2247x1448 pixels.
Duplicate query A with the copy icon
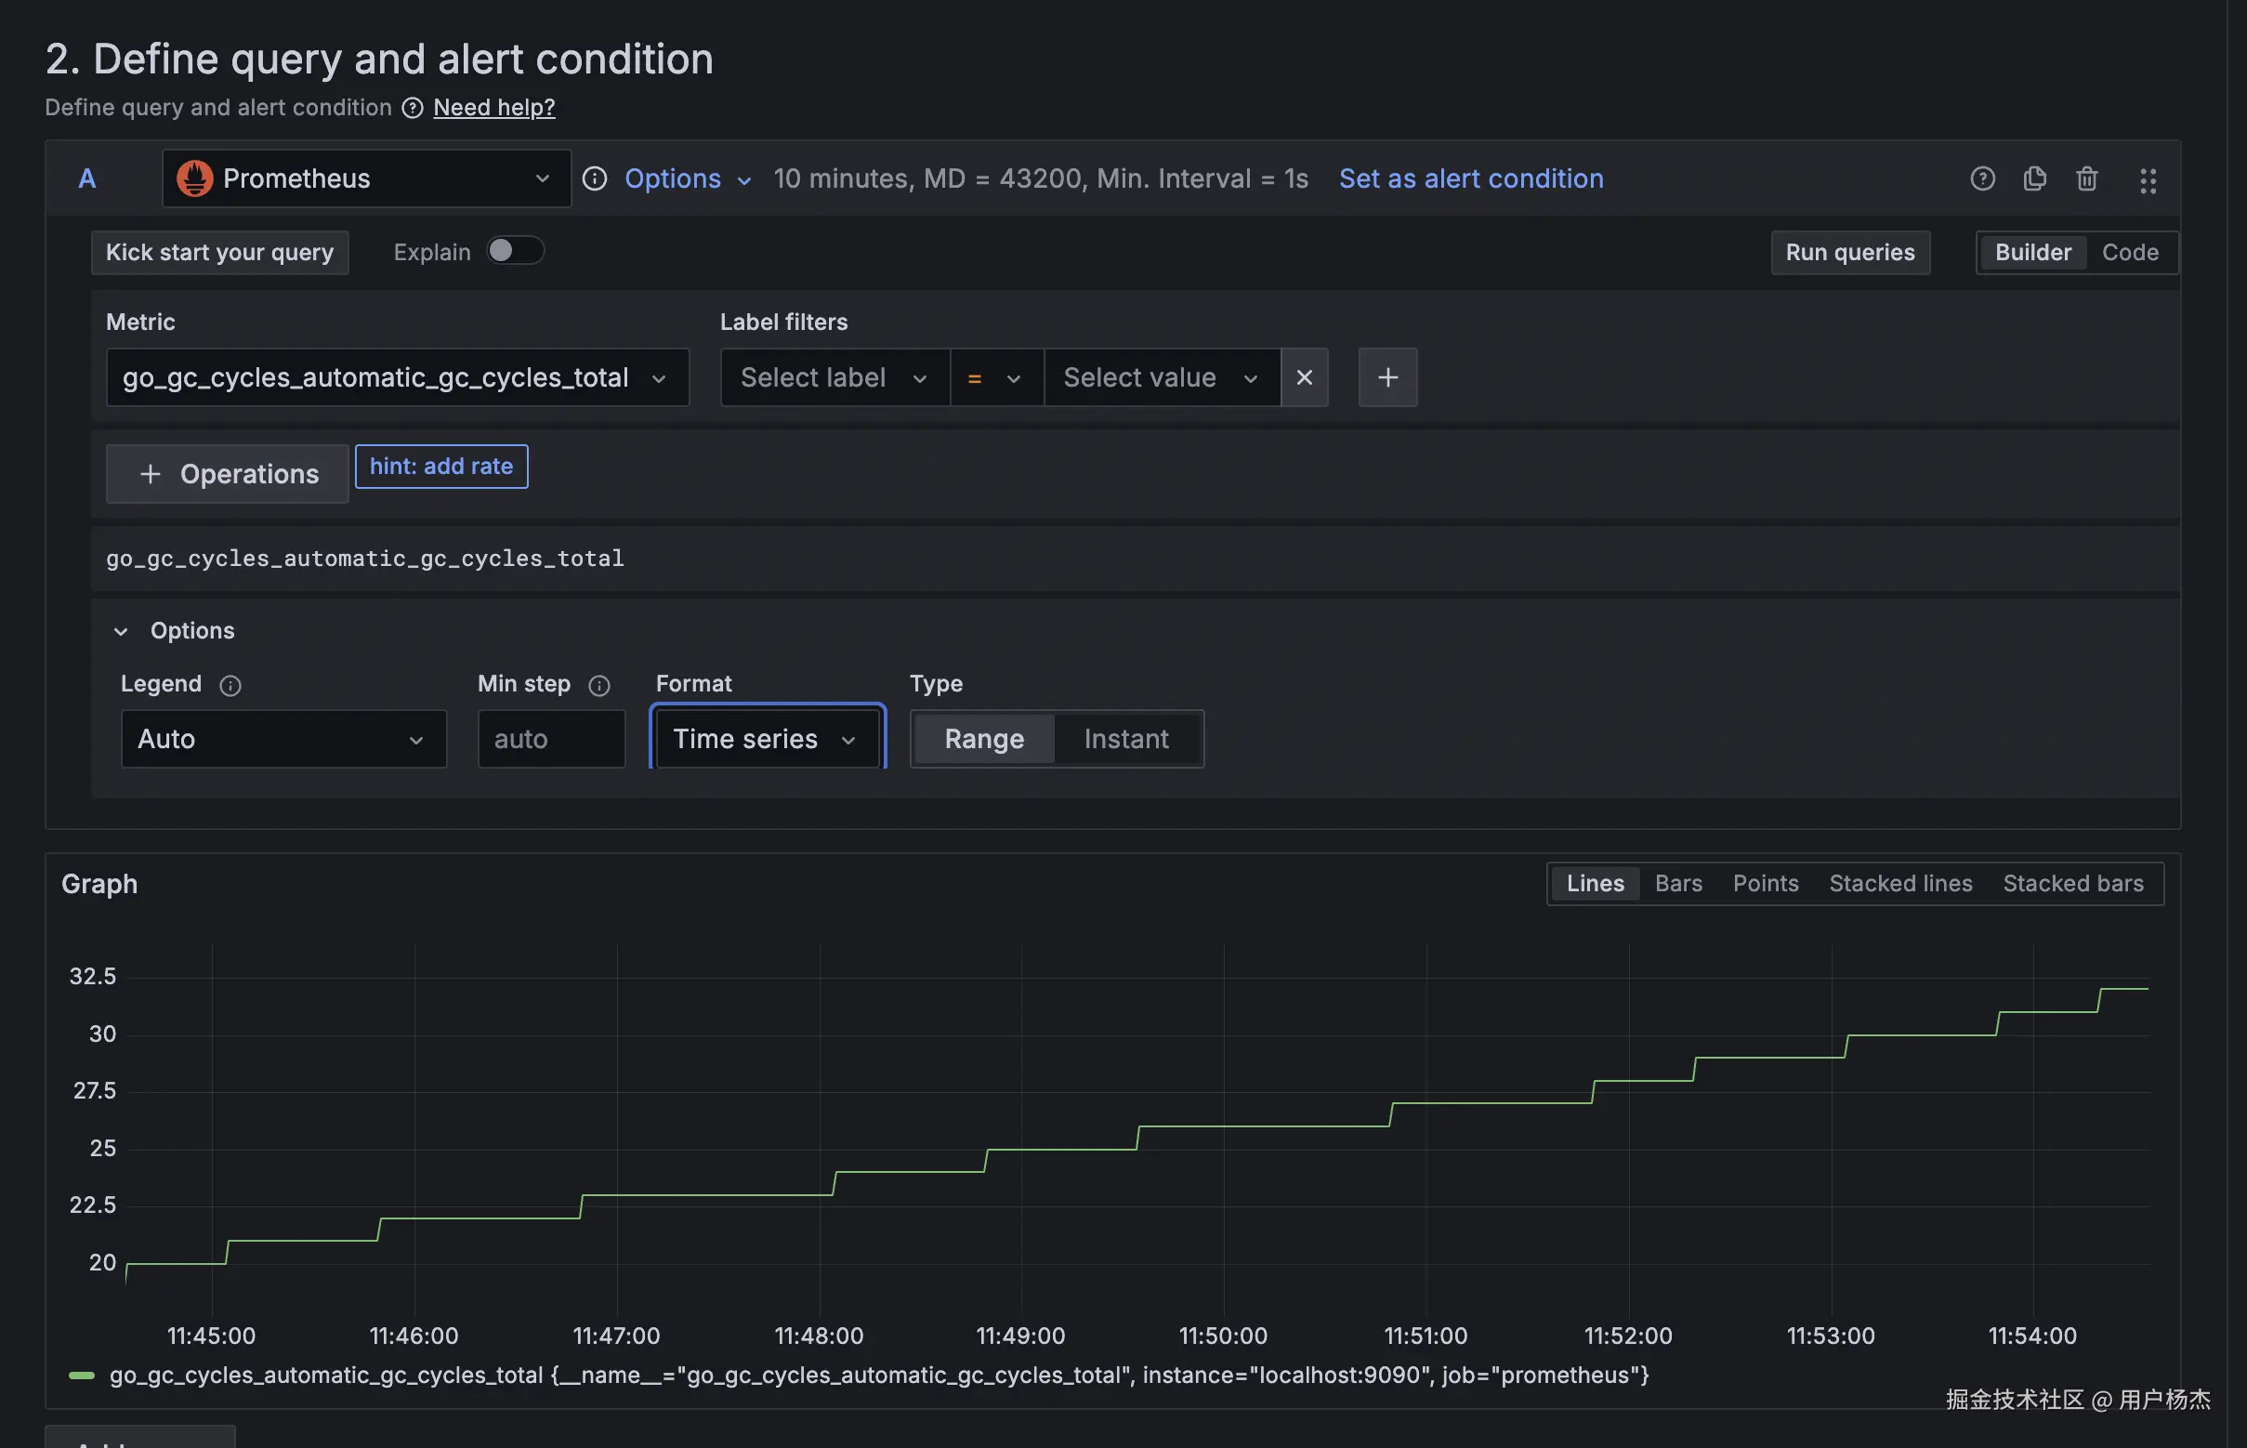(2033, 178)
